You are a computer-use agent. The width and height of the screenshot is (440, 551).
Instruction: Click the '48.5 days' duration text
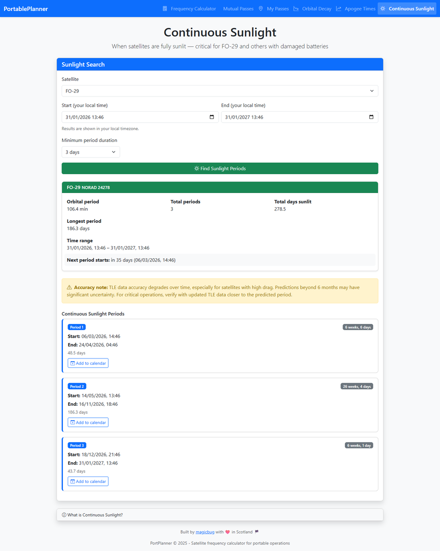tap(77, 353)
